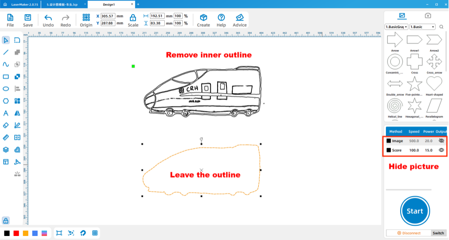
Task: Pick the red color swatch
Action: (16, 233)
